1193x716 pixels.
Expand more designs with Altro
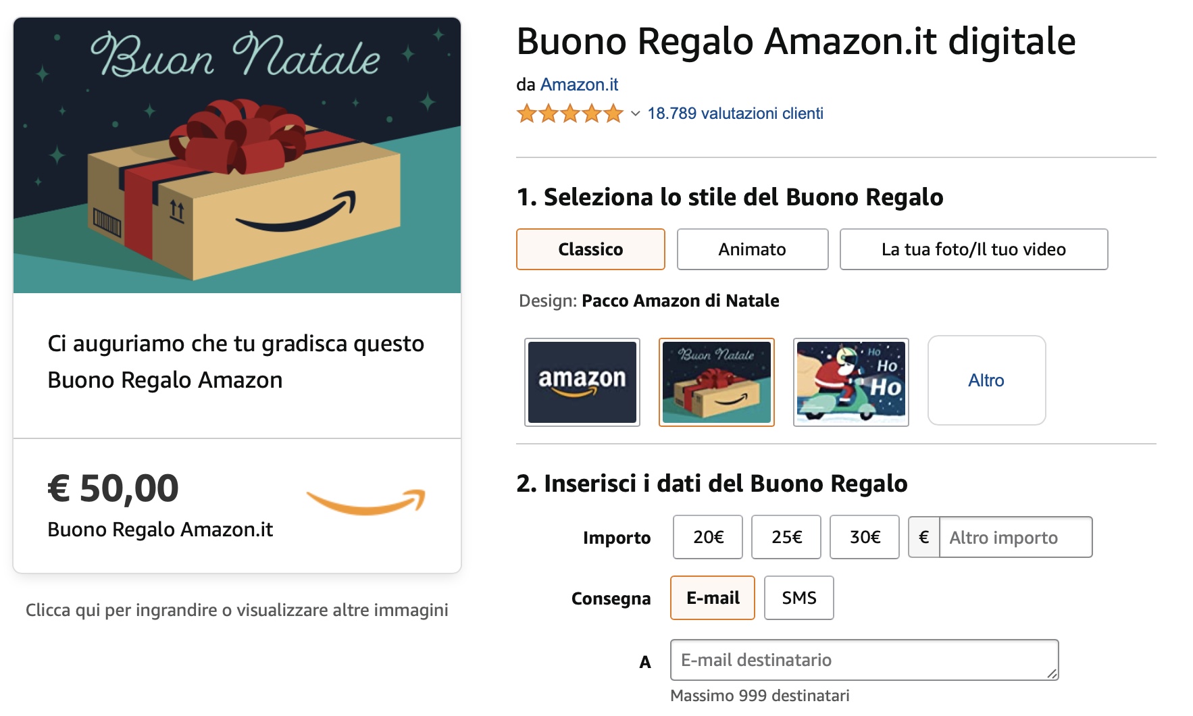[986, 380]
